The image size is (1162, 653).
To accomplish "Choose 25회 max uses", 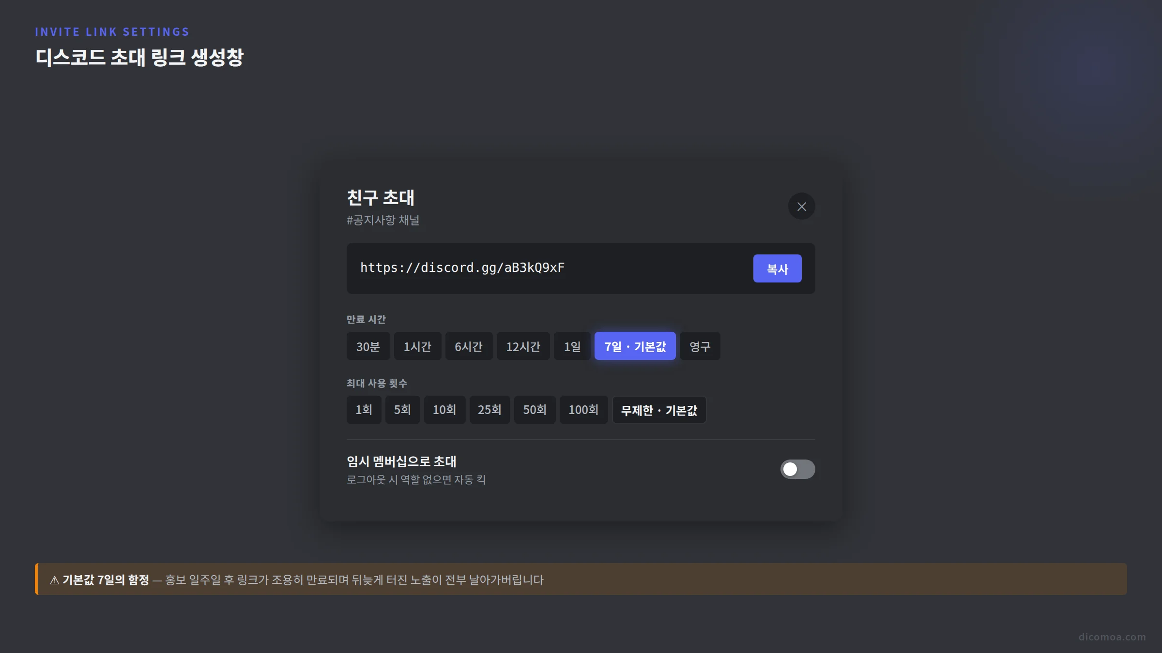I will pos(489,410).
